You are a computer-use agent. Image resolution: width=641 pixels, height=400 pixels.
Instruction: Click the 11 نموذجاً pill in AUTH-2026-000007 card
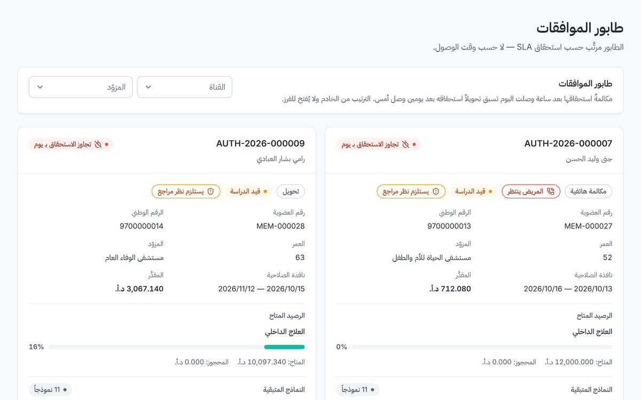click(358, 390)
